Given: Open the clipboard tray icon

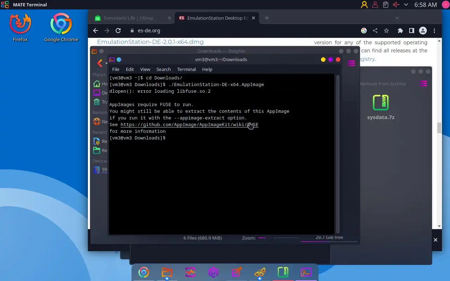Looking at the screenshot, I should pos(386,5).
